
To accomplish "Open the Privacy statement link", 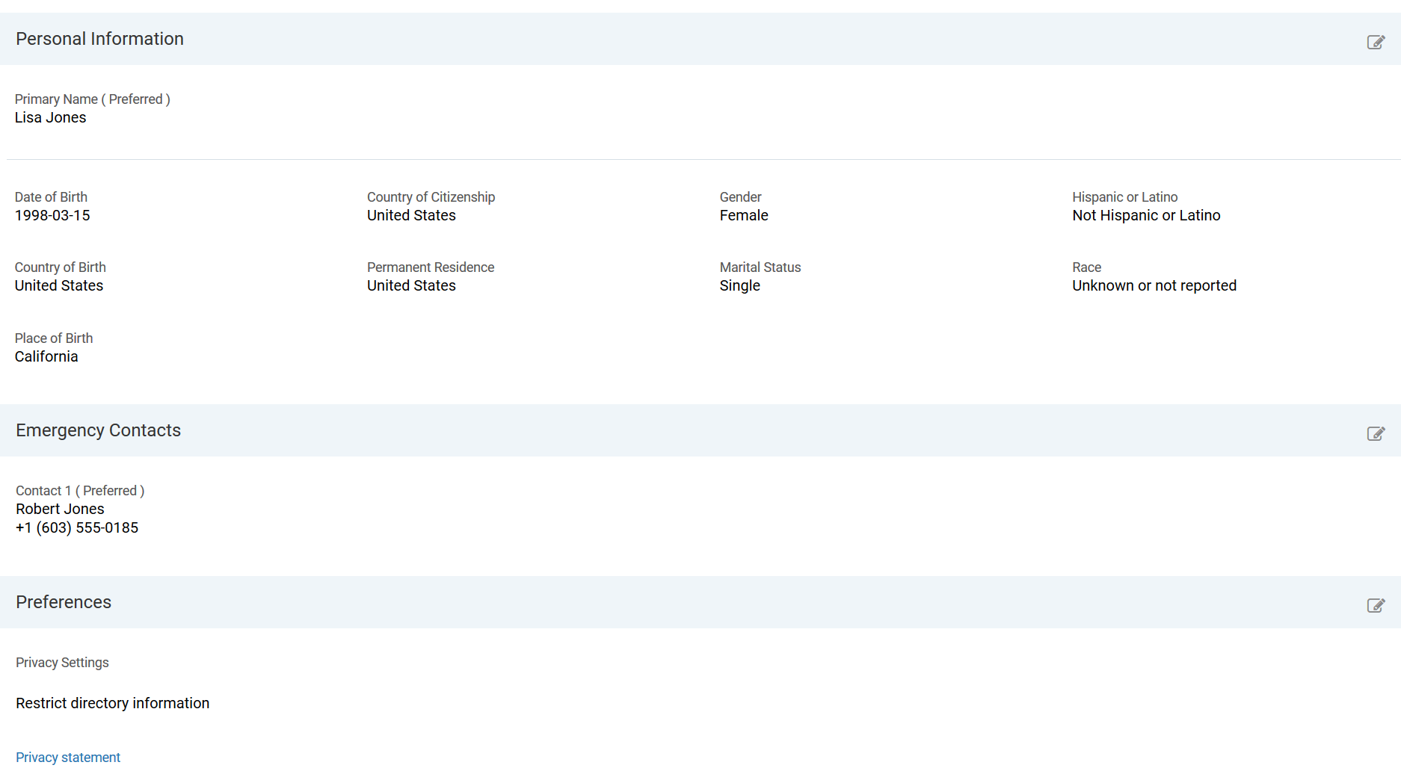I will point(68,757).
